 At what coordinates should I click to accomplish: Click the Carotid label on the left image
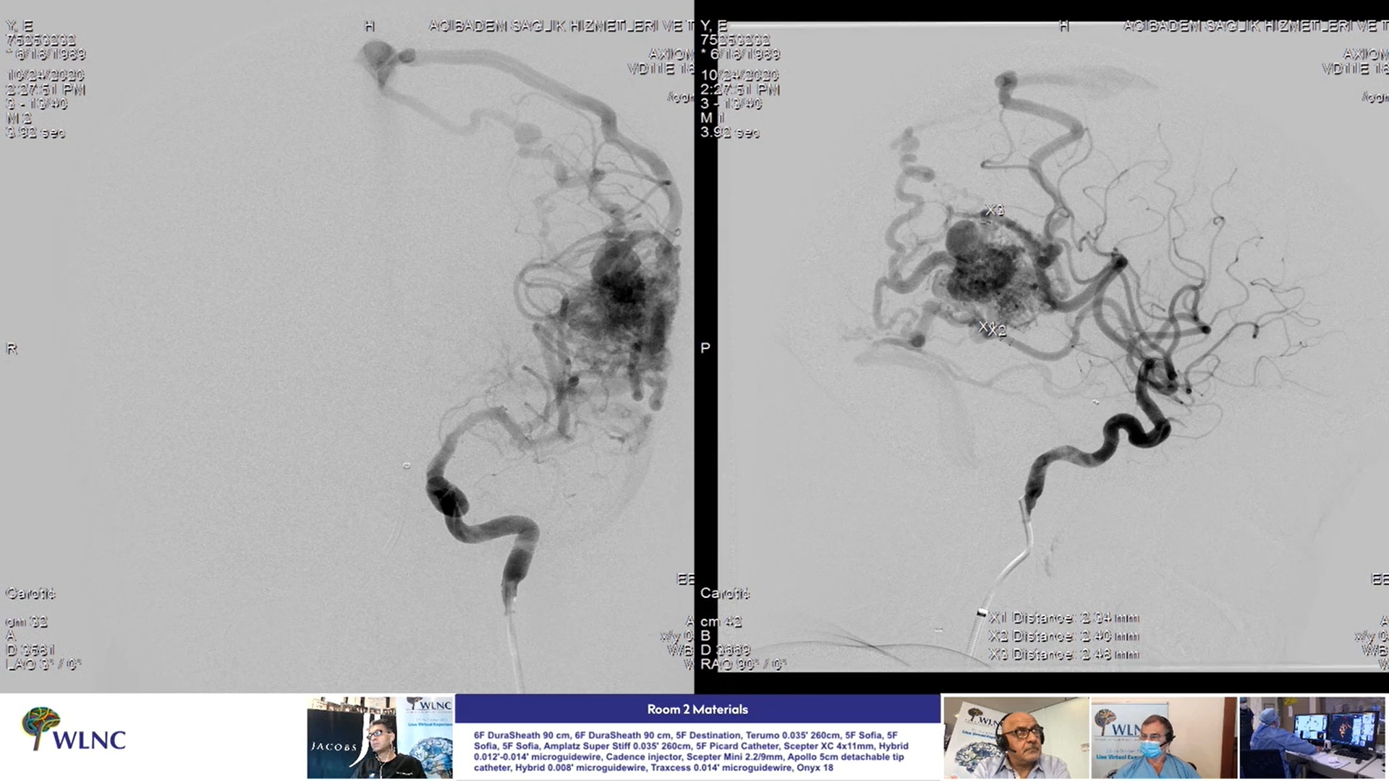tap(30, 594)
